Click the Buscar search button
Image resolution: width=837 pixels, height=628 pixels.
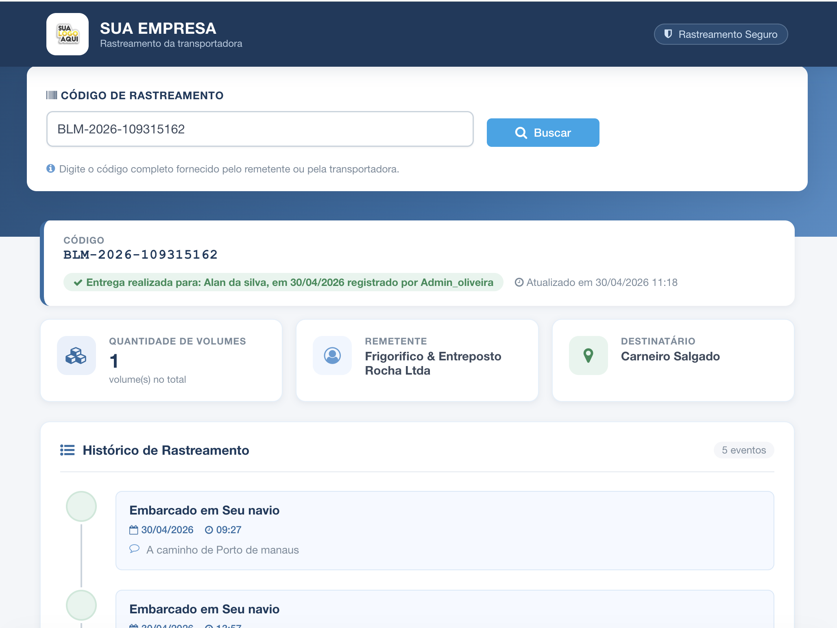coord(543,133)
